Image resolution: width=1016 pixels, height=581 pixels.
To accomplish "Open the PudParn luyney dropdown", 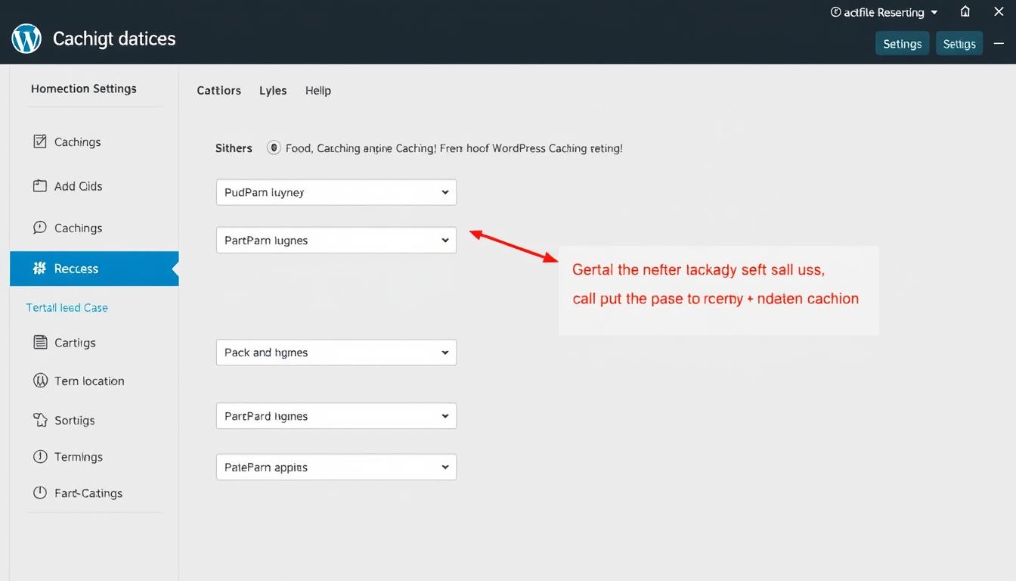I will point(336,192).
